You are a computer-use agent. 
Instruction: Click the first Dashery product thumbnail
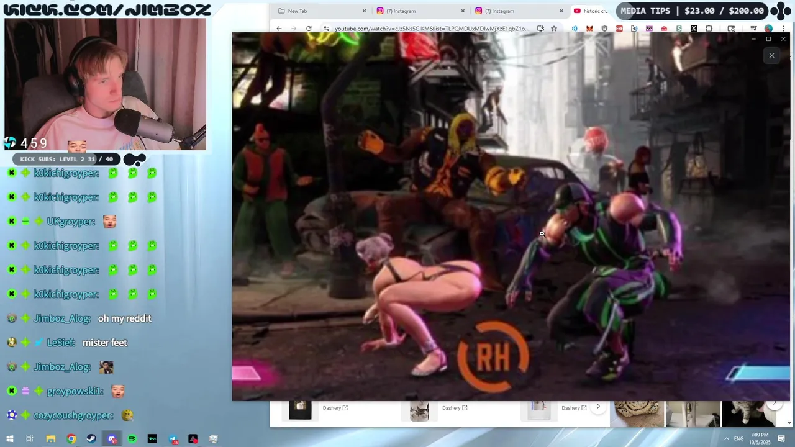click(300, 410)
